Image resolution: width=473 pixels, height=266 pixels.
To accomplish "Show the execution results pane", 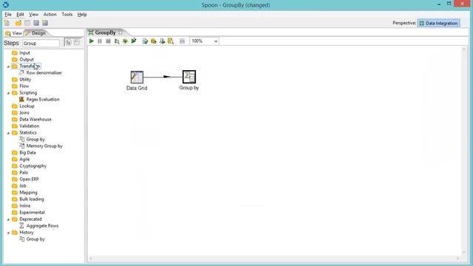I will pyautogui.click(x=183, y=41).
